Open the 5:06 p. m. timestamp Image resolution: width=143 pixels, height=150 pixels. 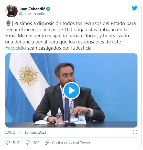tap(13, 132)
